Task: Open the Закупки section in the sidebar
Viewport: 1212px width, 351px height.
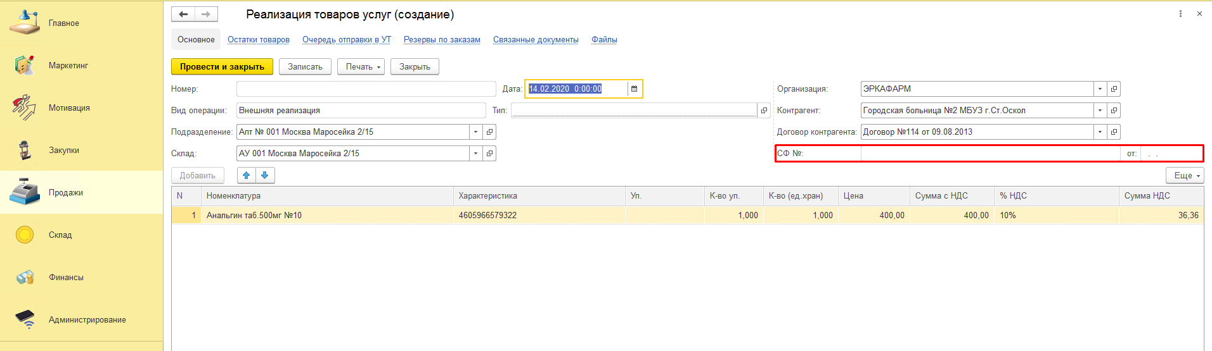Action: point(63,150)
